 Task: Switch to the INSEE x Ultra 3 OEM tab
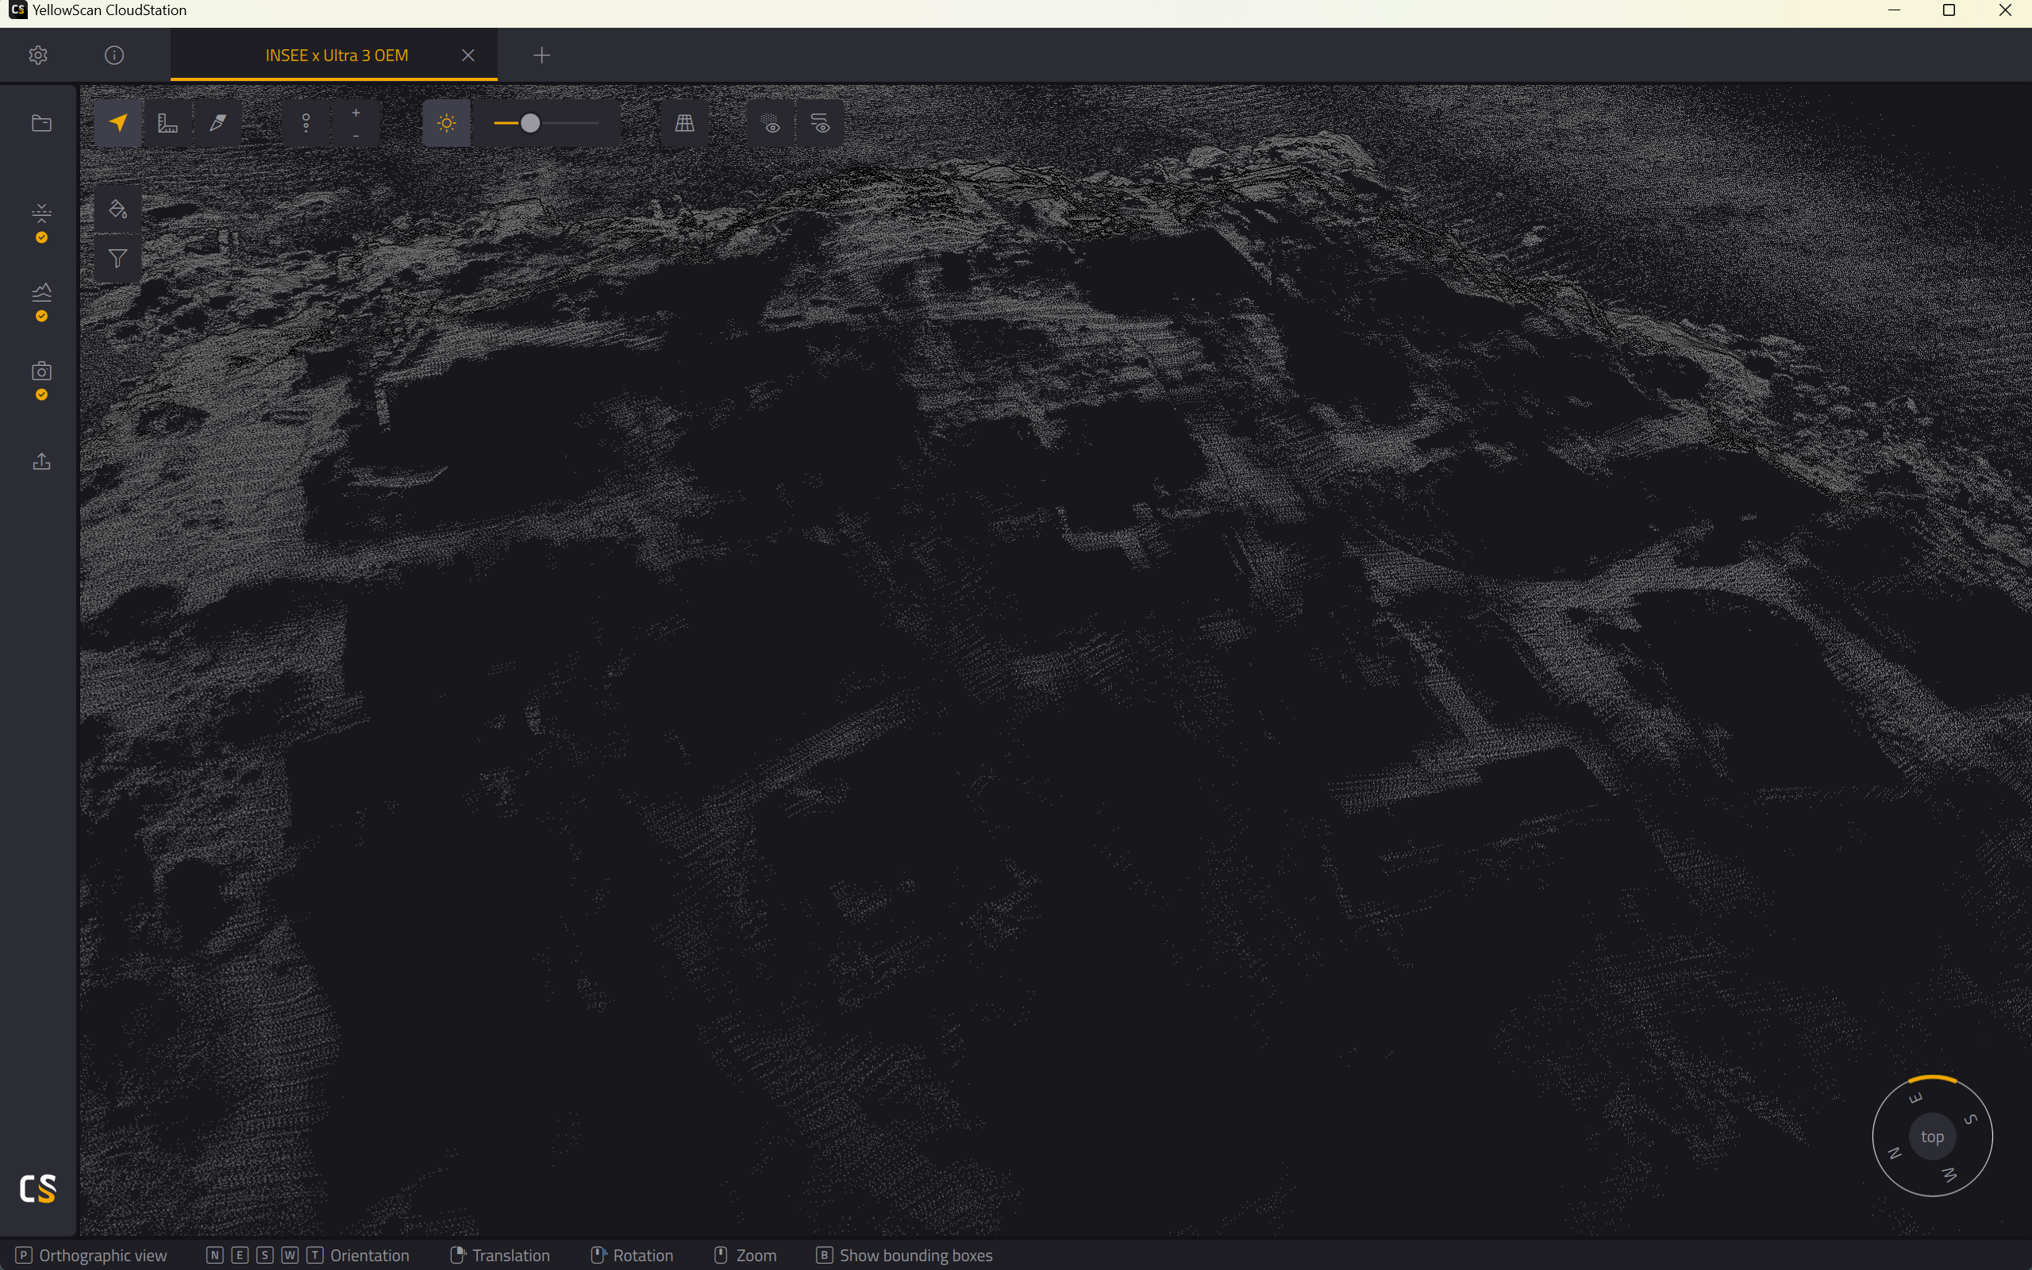(337, 56)
